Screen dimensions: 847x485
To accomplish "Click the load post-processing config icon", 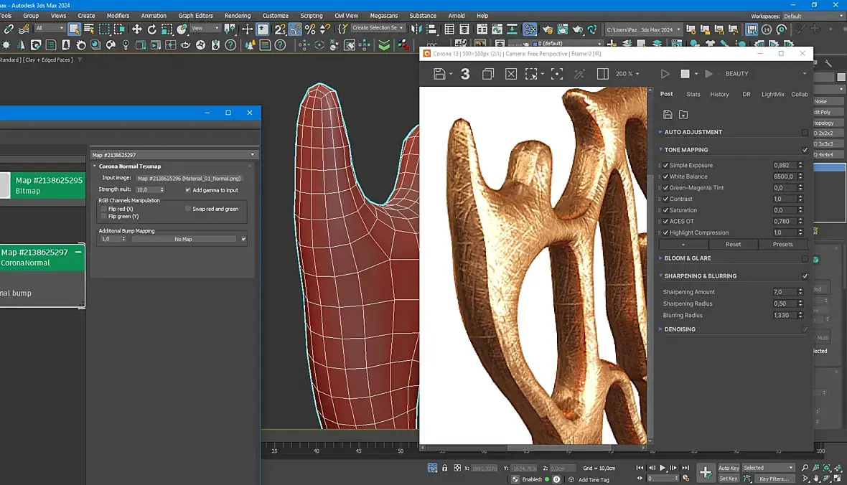I will tap(683, 115).
